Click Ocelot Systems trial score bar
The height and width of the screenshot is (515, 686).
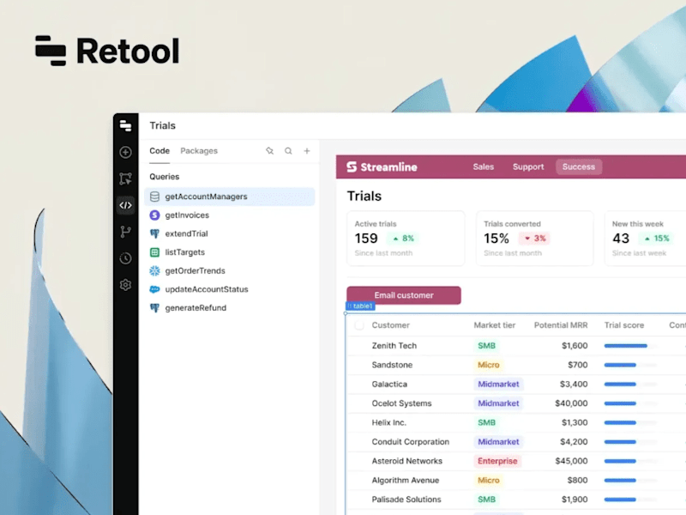[x=630, y=403]
